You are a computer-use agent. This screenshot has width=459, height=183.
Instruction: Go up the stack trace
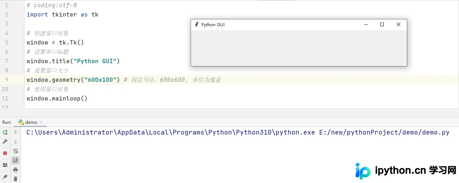(15, 132)
